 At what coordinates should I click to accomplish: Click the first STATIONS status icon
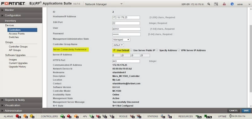tap(163, 116)
